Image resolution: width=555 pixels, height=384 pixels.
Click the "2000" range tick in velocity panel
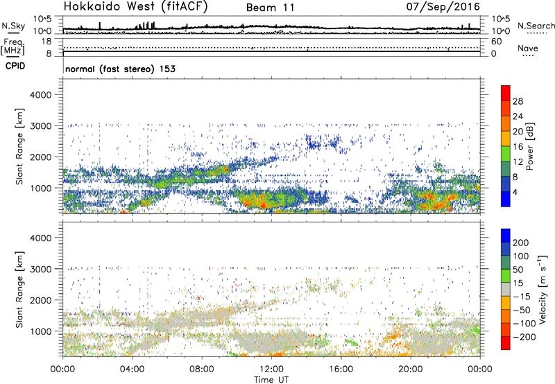click(40, 300)
